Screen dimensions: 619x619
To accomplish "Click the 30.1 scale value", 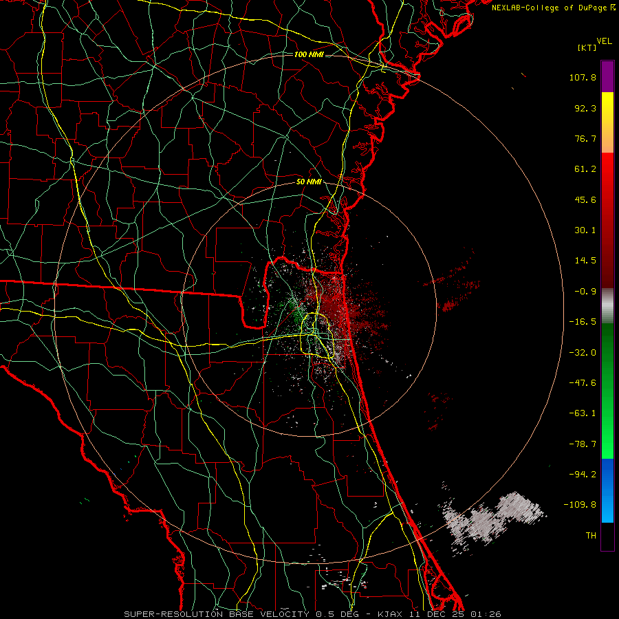I will click(x=585, y=230).
